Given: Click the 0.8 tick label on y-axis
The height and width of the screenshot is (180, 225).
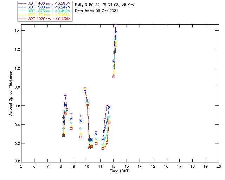Looking at the screenshot, I should (17, 87).
